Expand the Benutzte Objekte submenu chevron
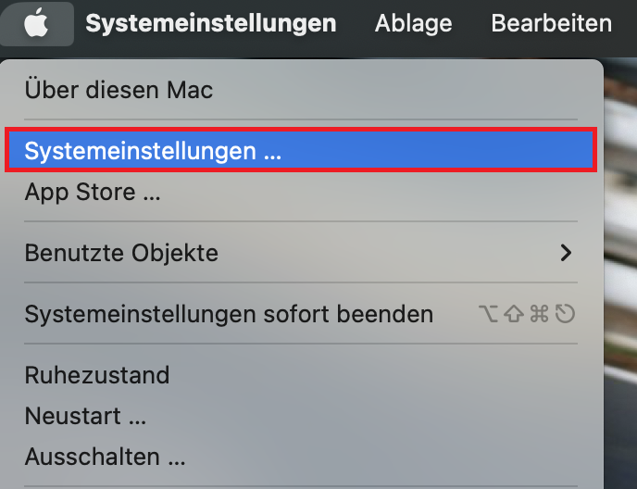Image resolution: width=637 pixels, height=489 pixels. coord(567,252)
